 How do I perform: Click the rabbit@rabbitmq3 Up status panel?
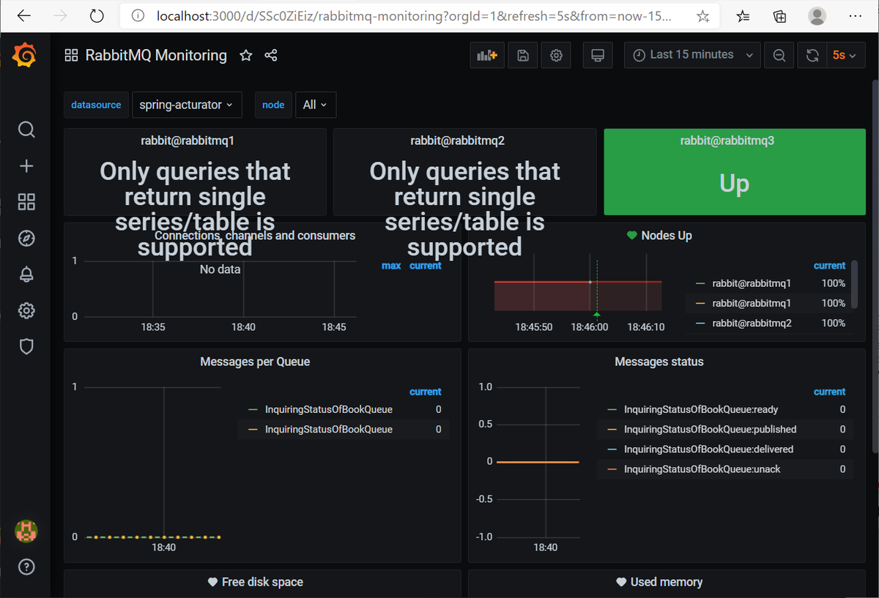click(734, 172)
